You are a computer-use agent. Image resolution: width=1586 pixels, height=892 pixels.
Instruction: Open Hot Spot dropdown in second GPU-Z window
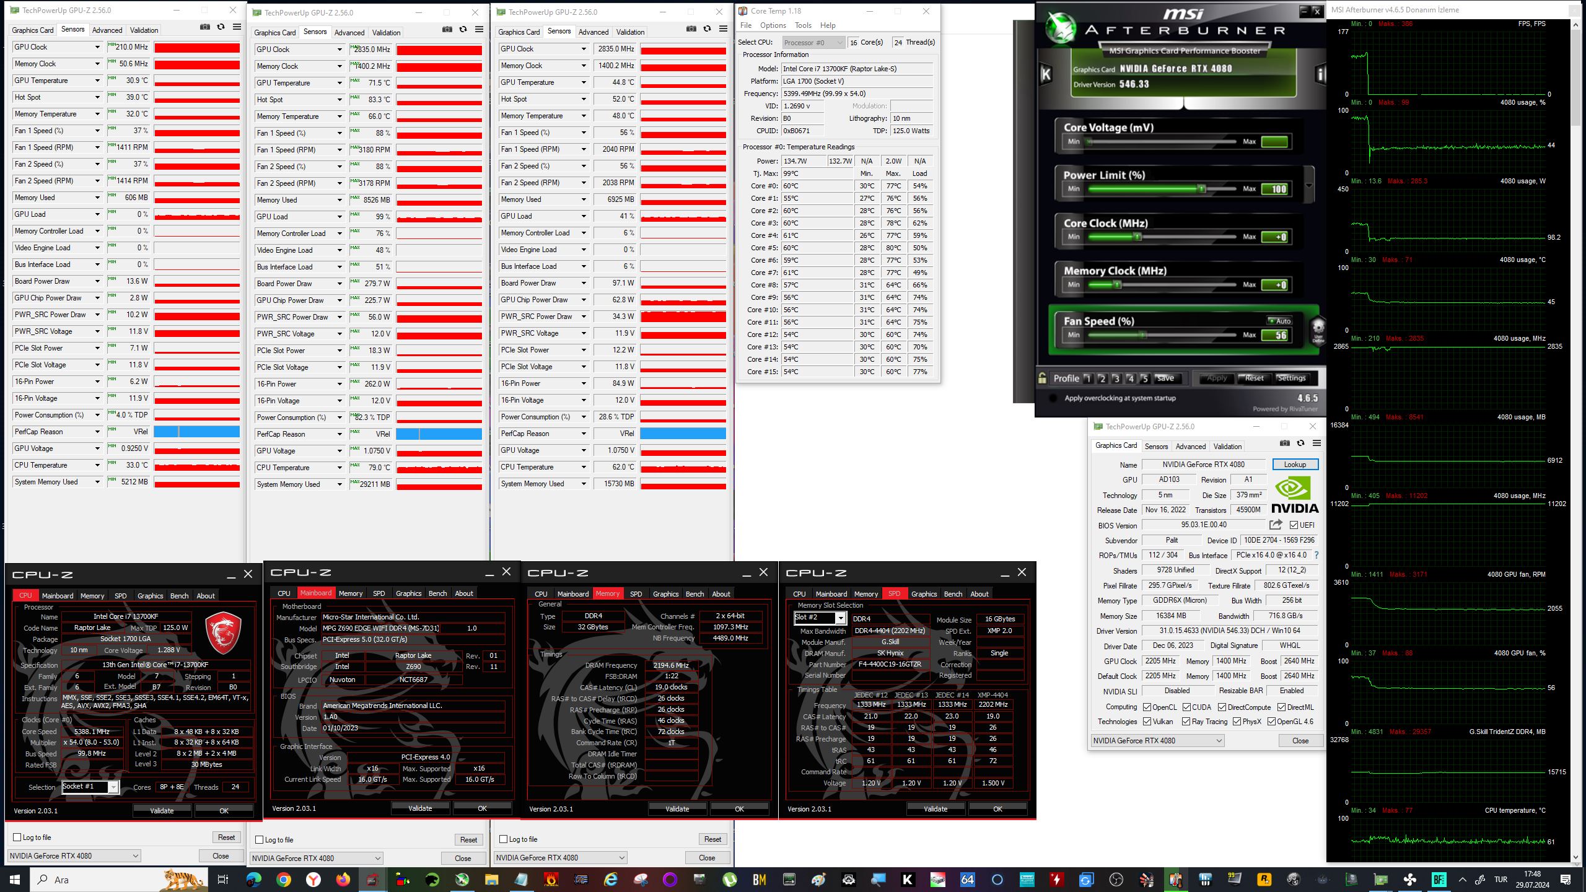click(x=340, y=100)
